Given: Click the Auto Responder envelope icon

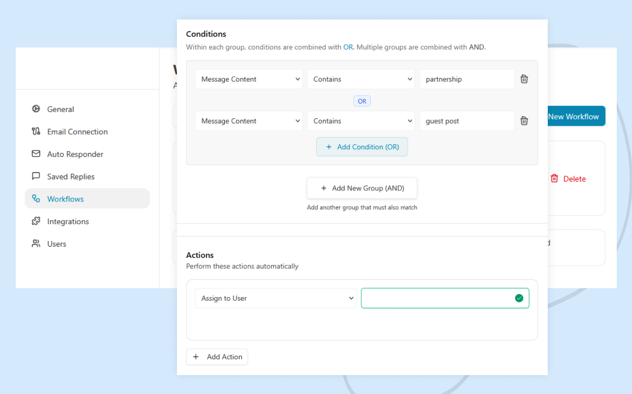Looking at the screenshot, I should (36, 154).
